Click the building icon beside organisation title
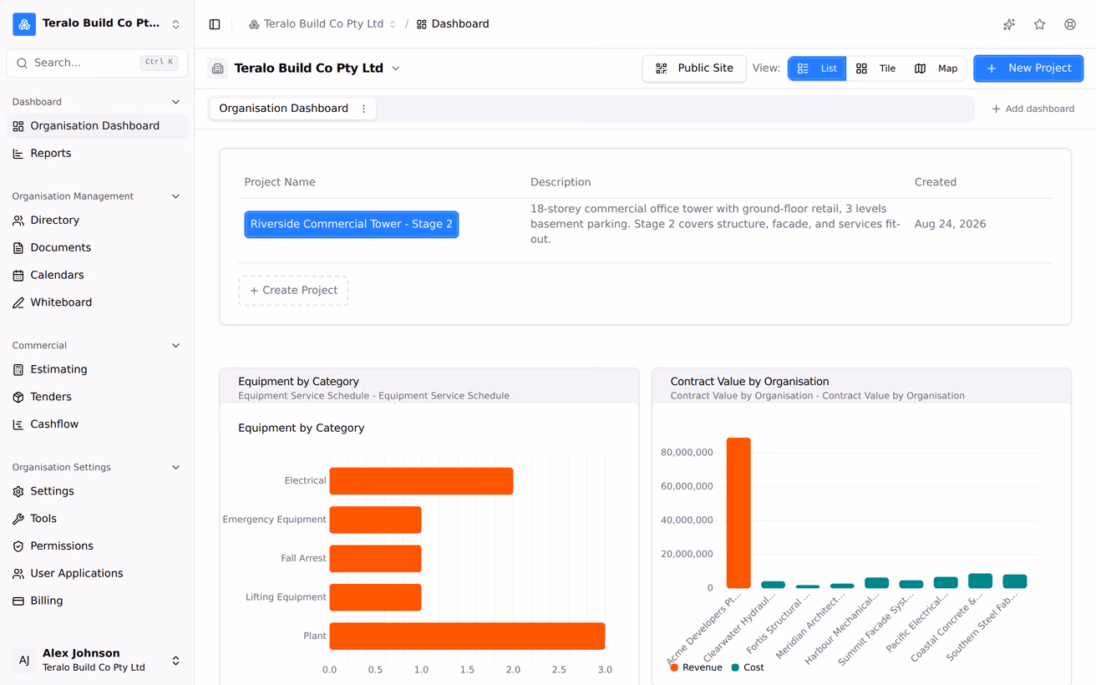 pos(218,68)
